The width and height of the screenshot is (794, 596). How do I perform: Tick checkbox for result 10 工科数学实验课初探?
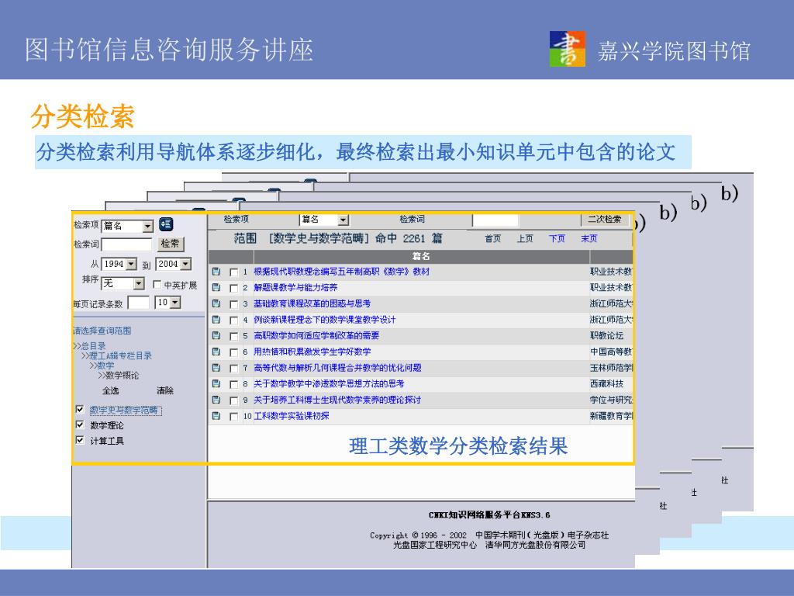point(233,417)
